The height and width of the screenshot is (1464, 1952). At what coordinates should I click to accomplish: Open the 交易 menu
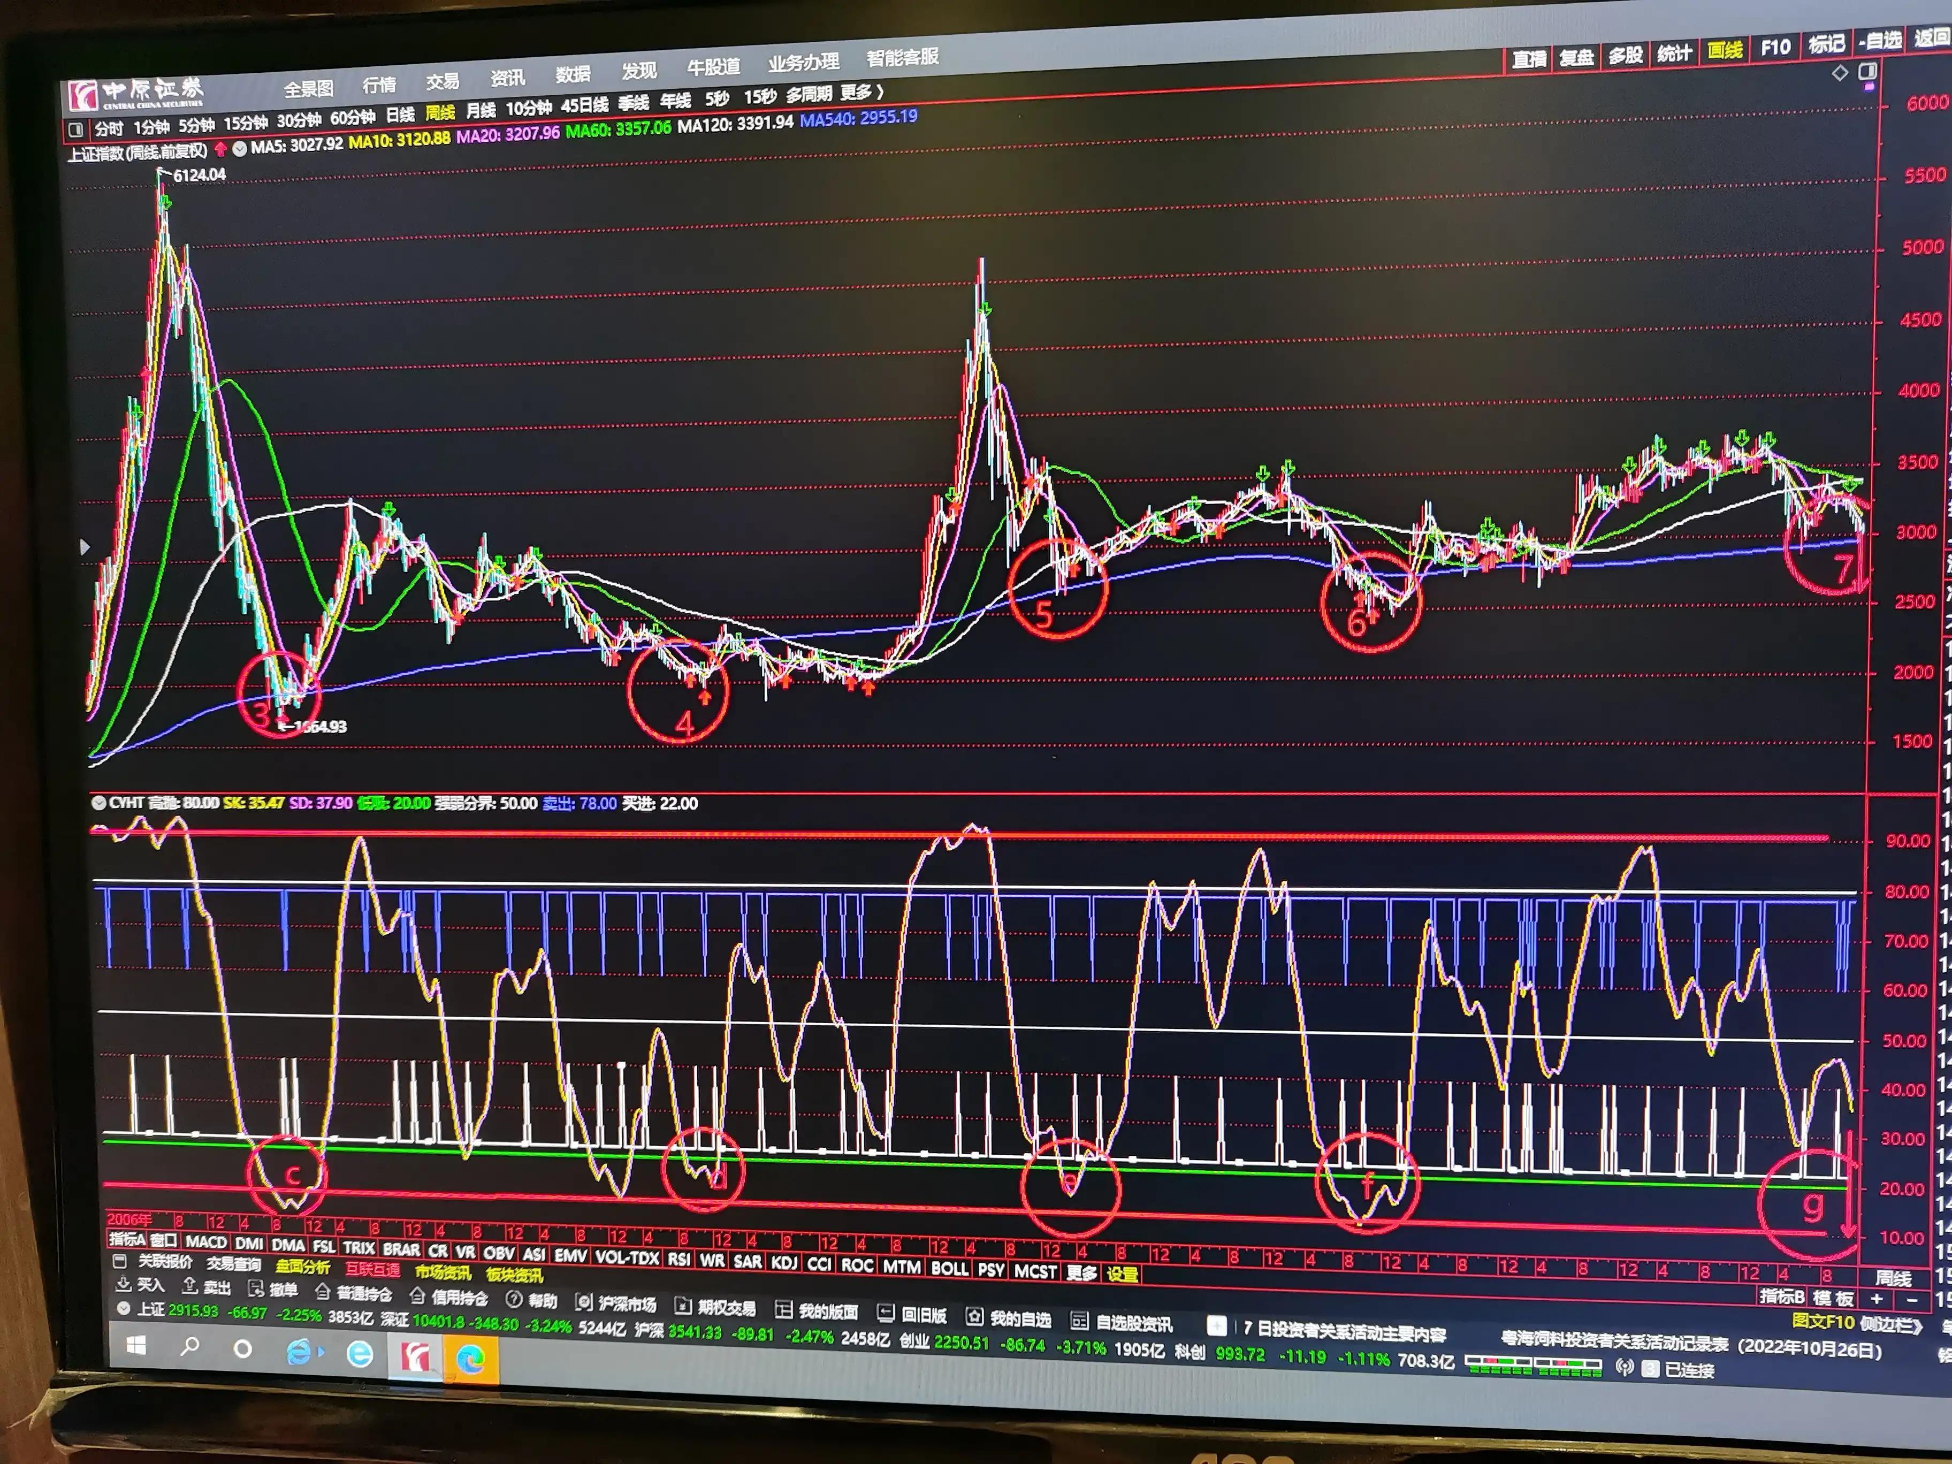(442, 81)
